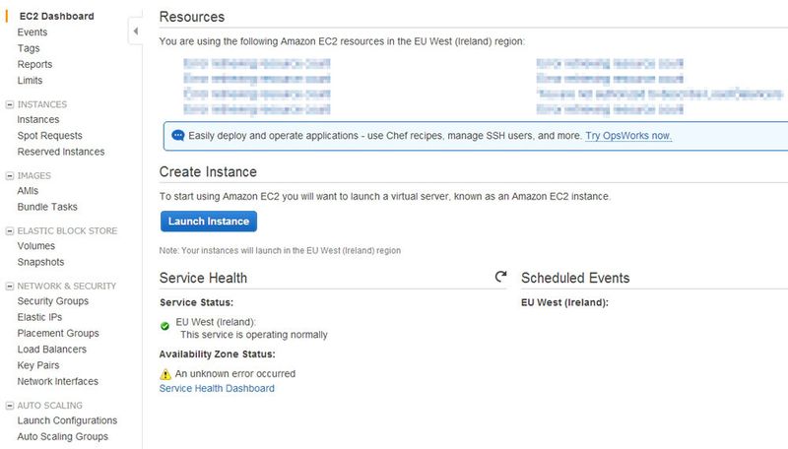Go to Tags page
788x449 pixels.
(29, 48)
